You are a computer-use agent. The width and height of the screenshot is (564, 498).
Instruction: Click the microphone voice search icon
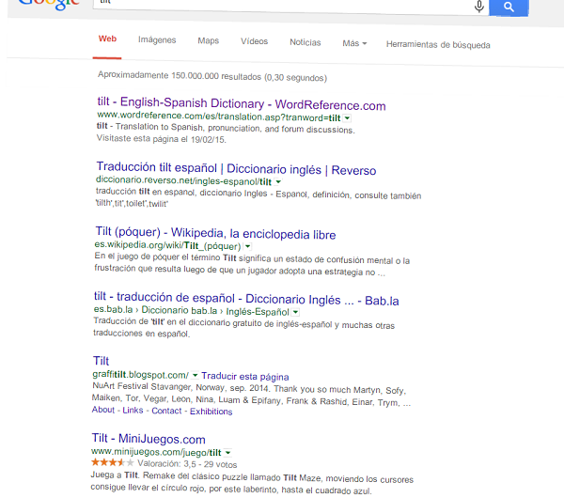pyautogui.click(x=478, y=6)
